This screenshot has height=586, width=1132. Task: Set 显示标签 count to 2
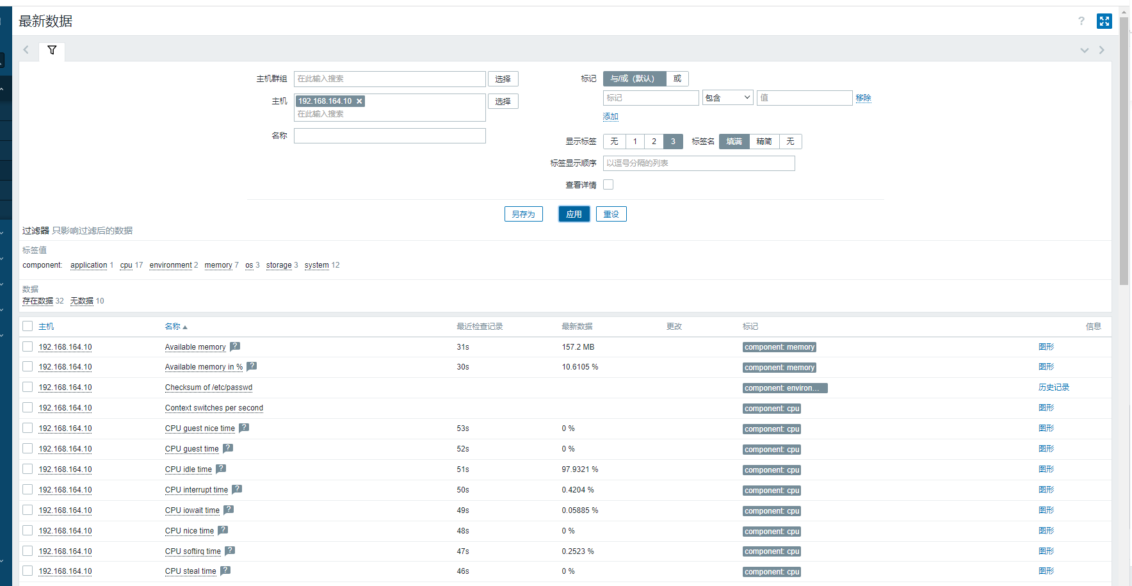point(654,142)
